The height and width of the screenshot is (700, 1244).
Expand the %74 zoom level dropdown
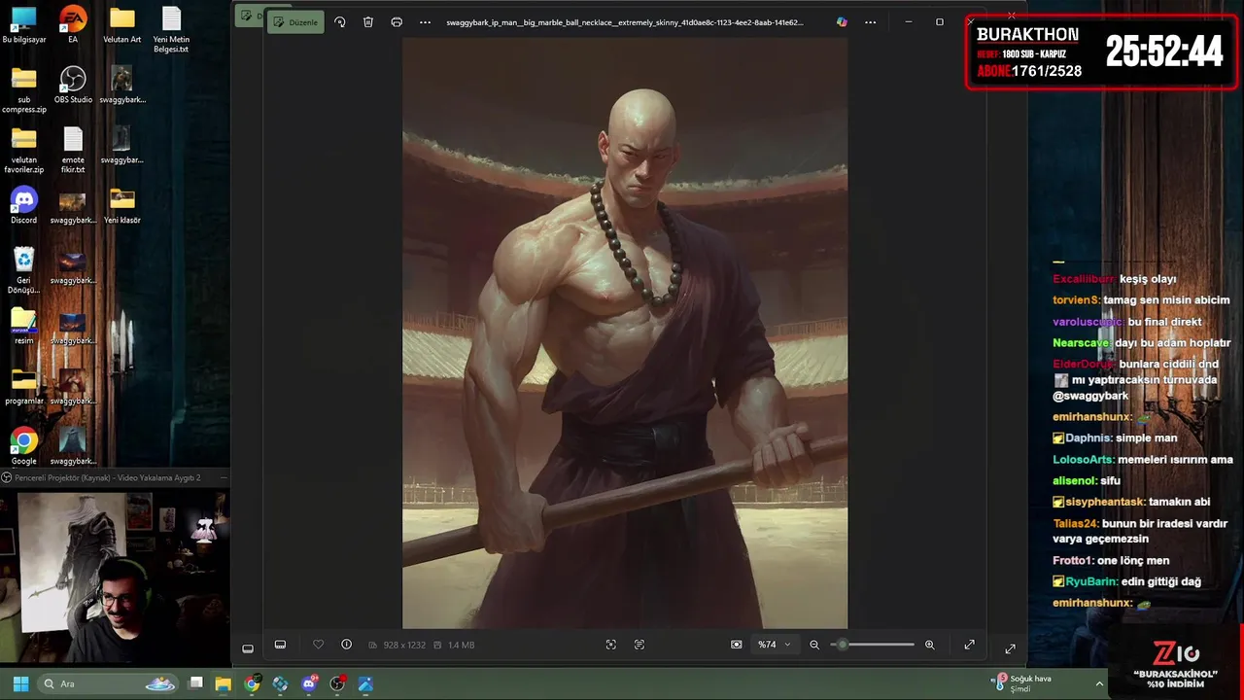point(775,645)
